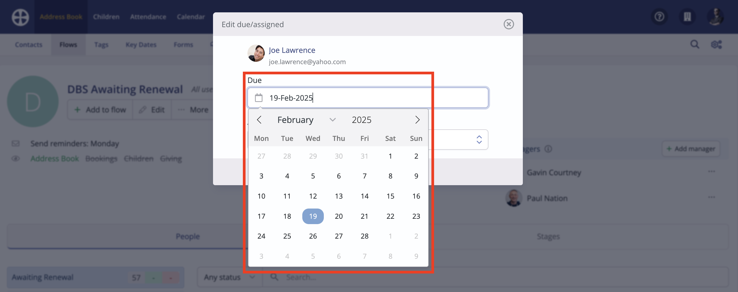Screen dimensions: 738x292
Task: Select February 25 in date picker
Action: [x=287, y=236]
